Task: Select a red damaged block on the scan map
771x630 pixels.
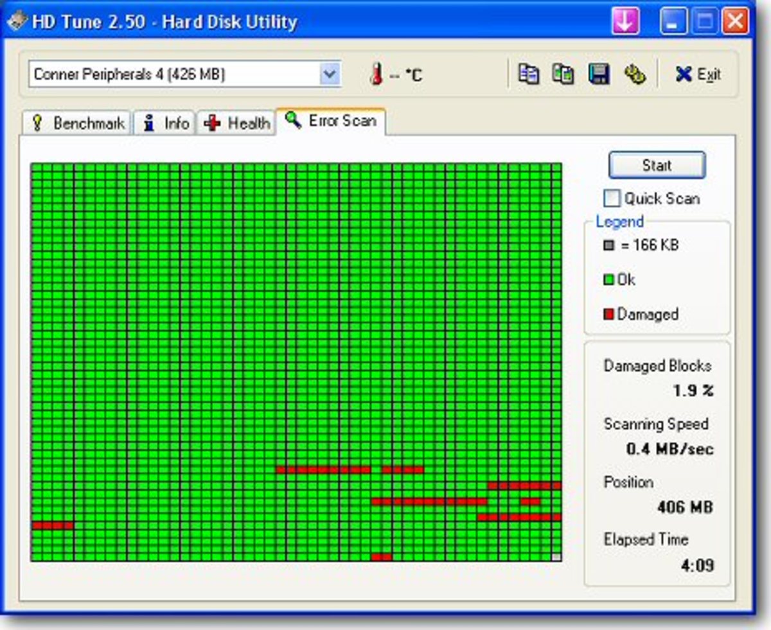Action: (321, 469)
